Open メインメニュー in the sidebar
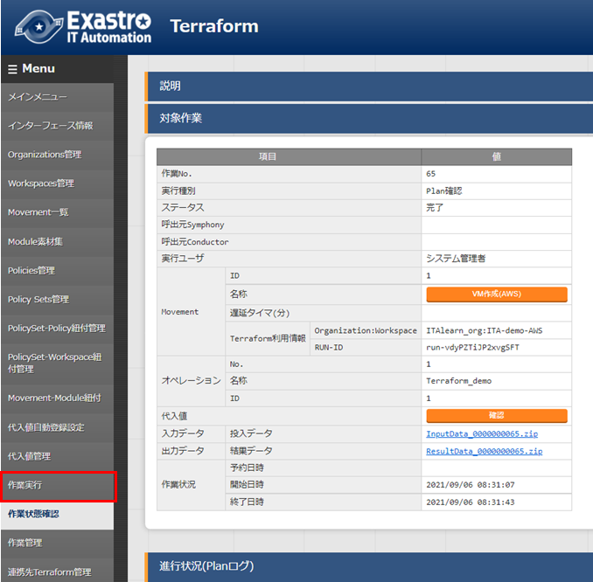This screenshot has width=593, height=582. point(57,97)
